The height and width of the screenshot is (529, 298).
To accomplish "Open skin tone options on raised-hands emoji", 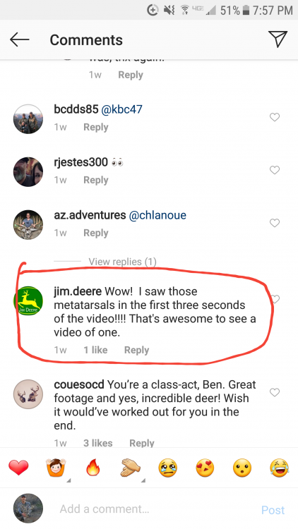I will pos(69,480).
